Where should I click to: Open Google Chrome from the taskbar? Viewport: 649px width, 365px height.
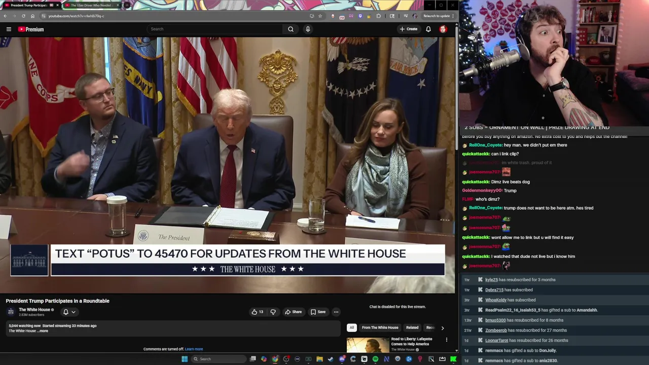pyautogui.click(x=275, y=359)
